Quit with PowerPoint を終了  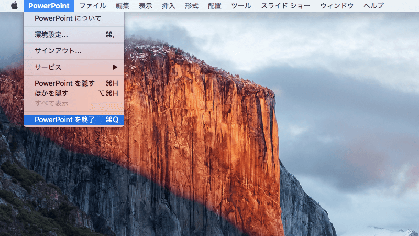pyautogui.click(x=74, y=120)
